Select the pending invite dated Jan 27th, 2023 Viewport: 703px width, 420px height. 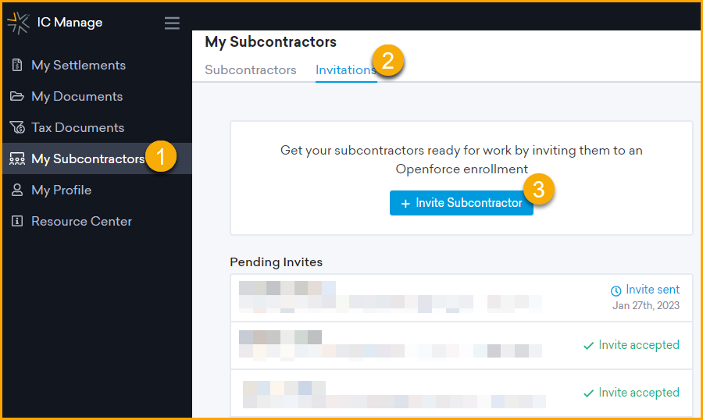click(x=462, y=297)
